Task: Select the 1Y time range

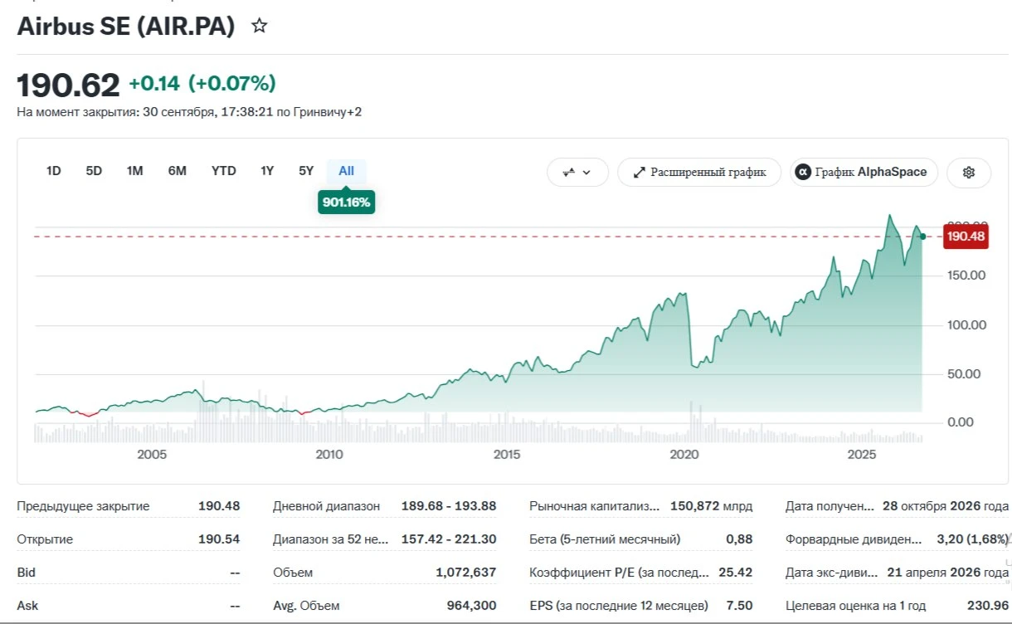Action: pyautogui.click(x=267, y=171)
